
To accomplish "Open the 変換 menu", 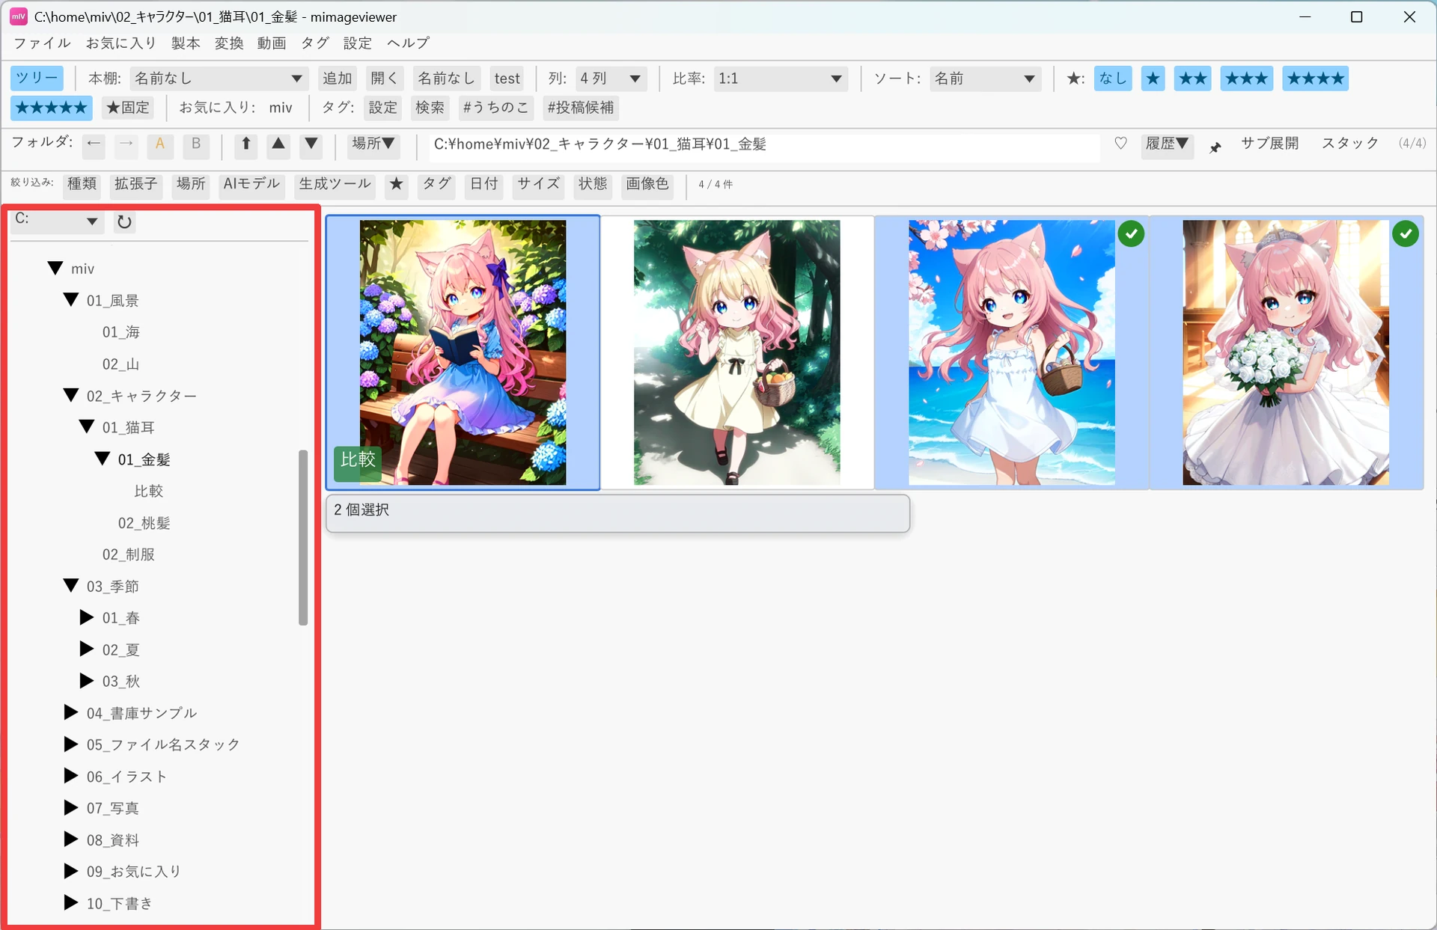I will point(229,43).
